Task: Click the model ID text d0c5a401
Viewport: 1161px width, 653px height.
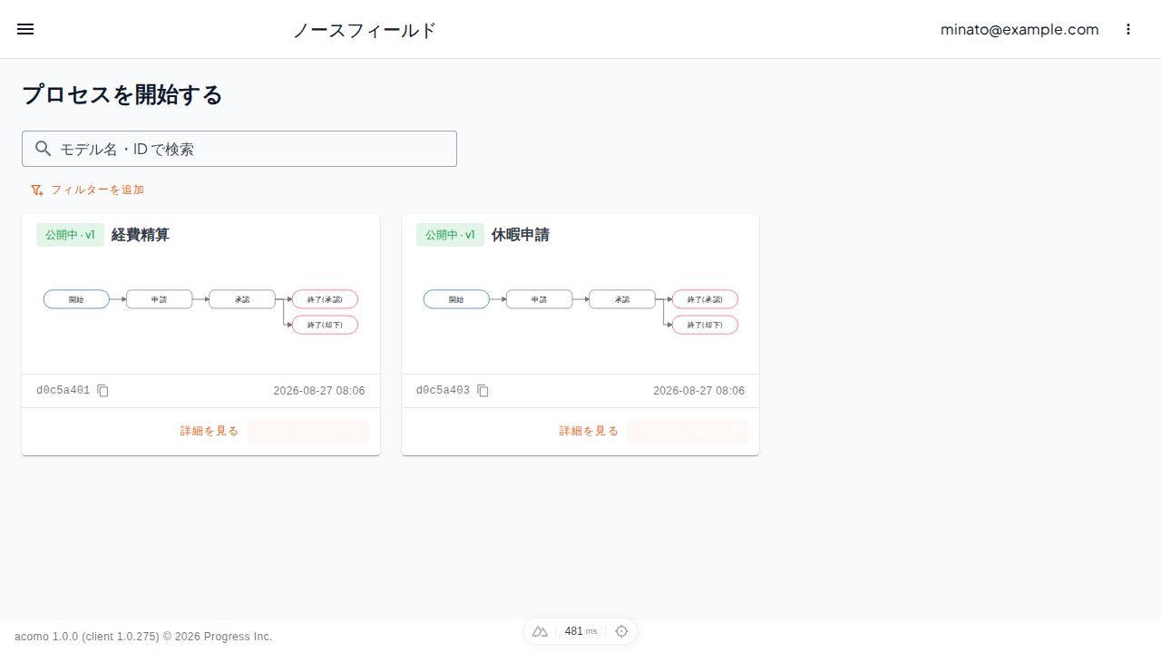Action: [x=63, y=391]
